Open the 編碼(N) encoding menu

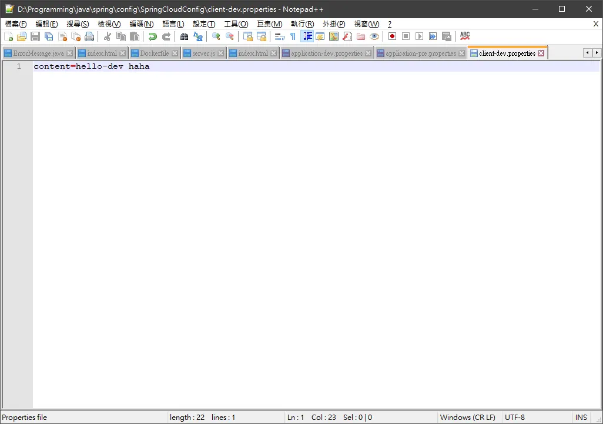142,24
